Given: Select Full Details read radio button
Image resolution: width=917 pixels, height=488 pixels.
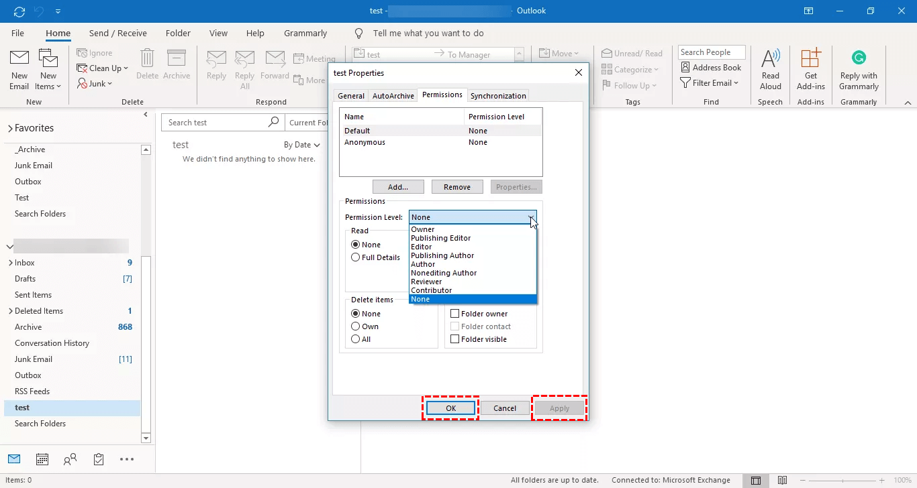Looking at the screenshot, I should point(356,257).
